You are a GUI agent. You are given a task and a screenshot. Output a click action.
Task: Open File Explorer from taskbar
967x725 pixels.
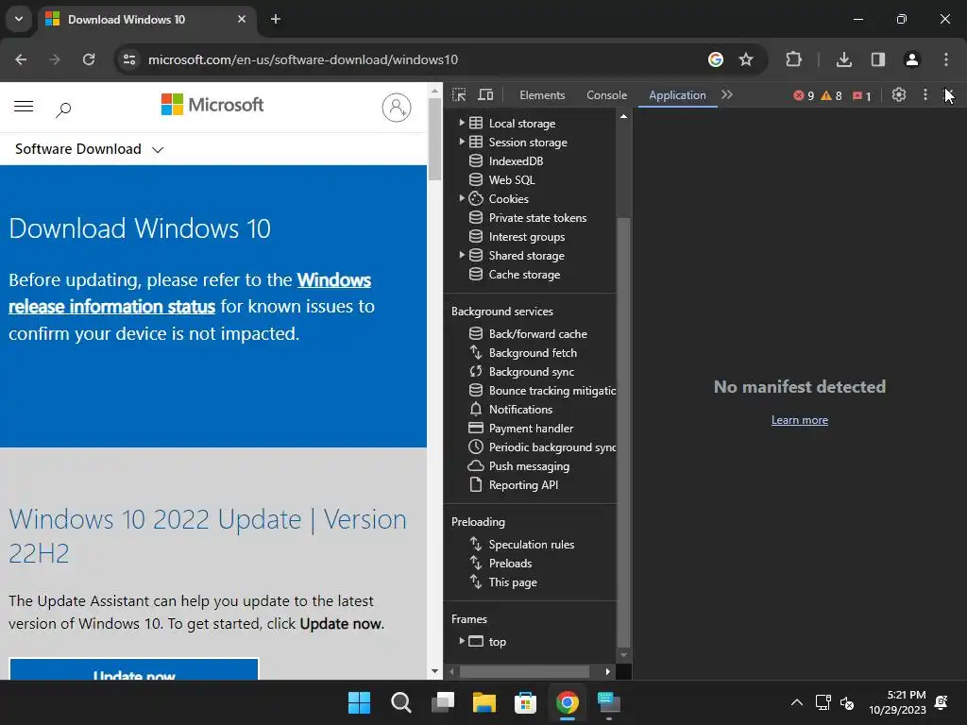(x=484, y=702)
